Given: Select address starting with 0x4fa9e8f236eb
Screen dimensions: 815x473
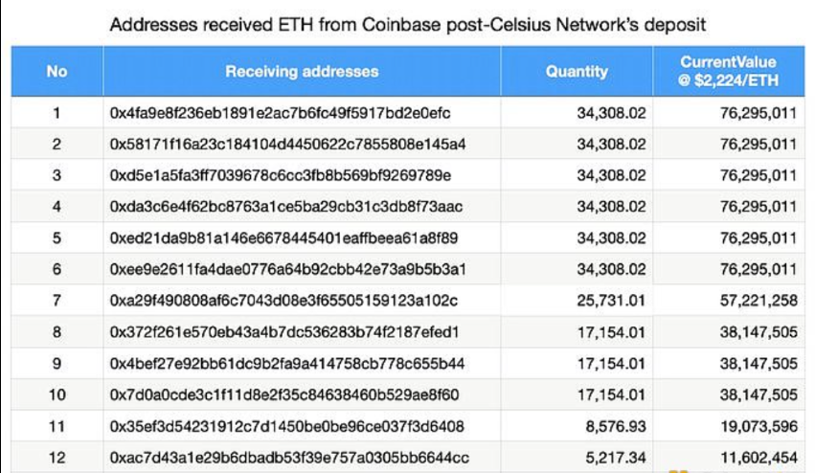Looking at the screenshot, I should (281, 113).
